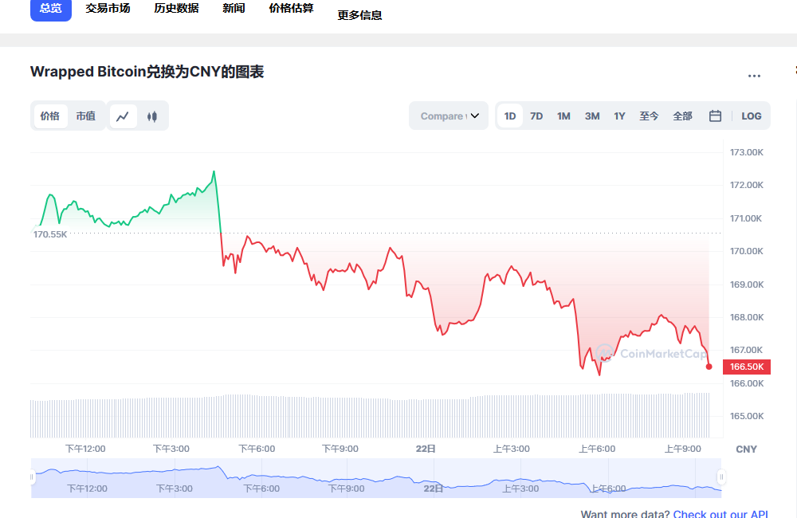
Task: Go to the 历史数据 tab
Action: click(176, 9)
